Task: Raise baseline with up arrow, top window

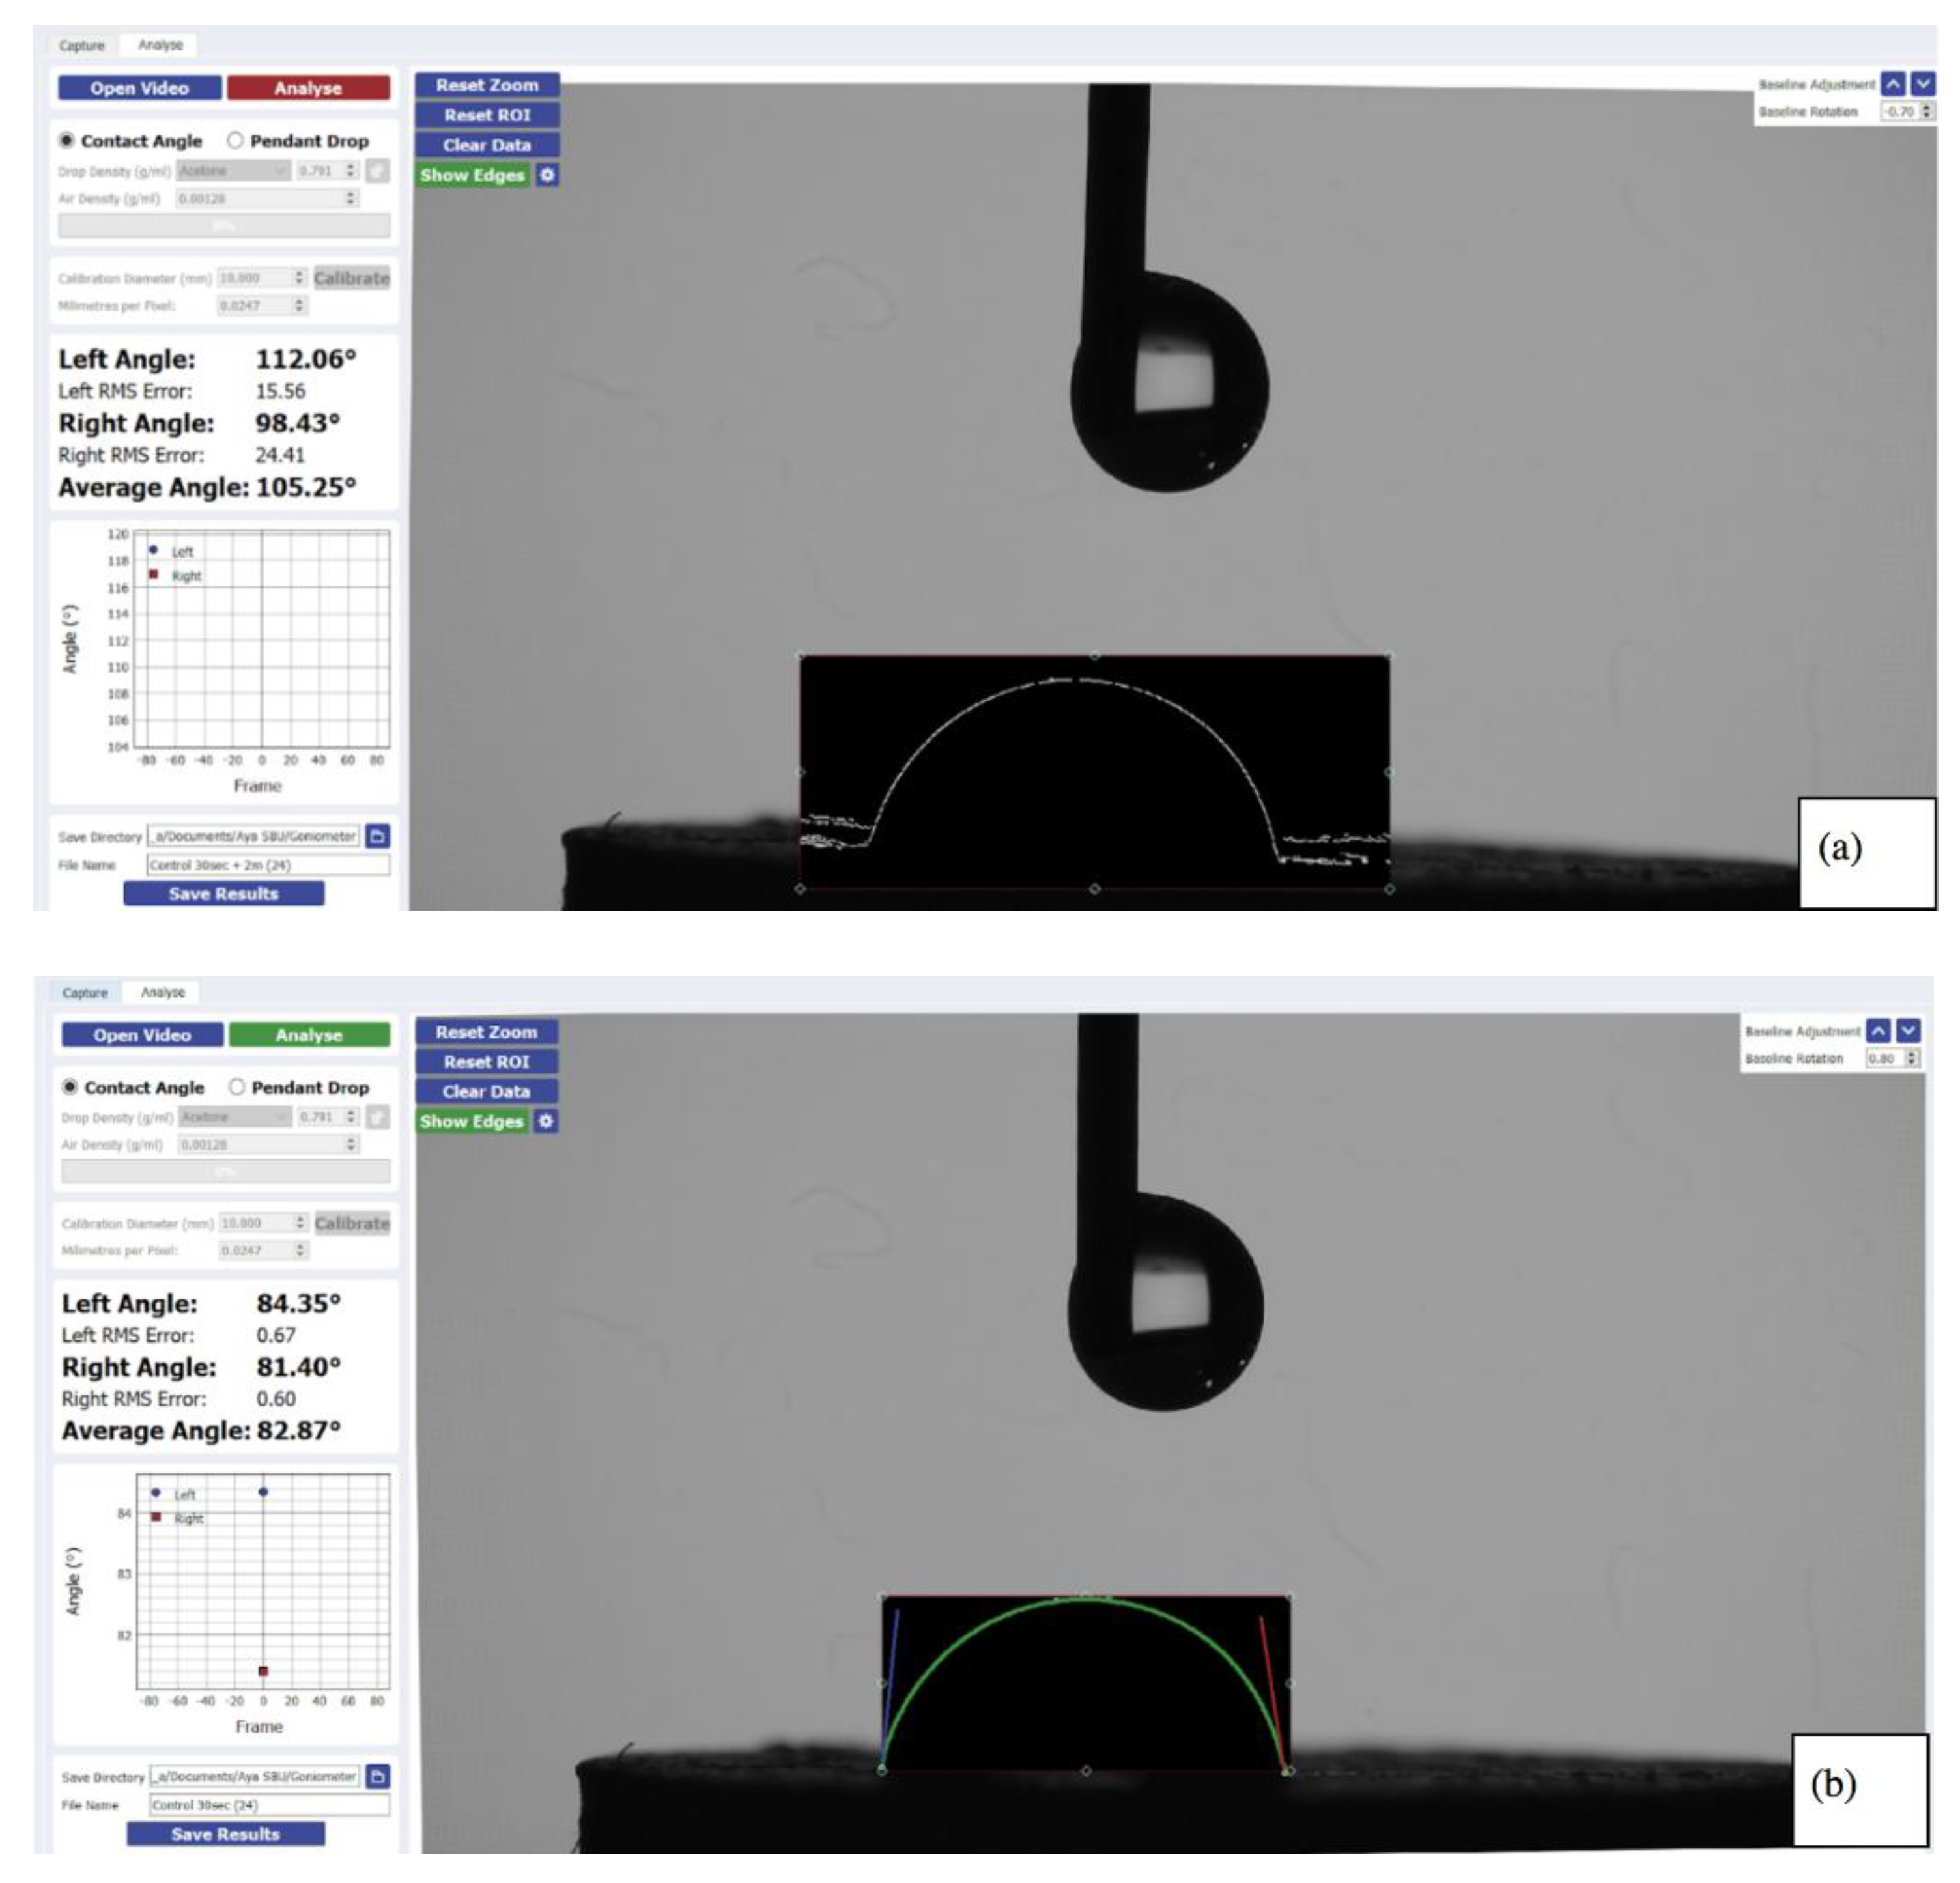Action: tap(1892, 84)
